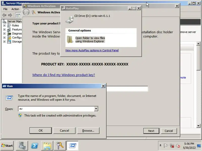Viewport: 202px width, 151px height.
Task: Select the Configuration node icon
Action: click(9, 37)
